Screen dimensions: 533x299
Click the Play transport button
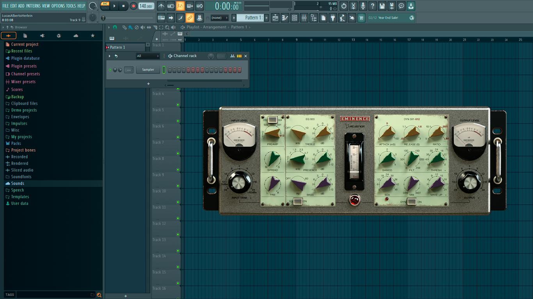(x=114, y=6)
